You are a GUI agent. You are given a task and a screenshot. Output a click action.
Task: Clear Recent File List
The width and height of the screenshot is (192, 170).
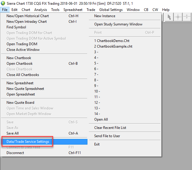click(110, 128)
